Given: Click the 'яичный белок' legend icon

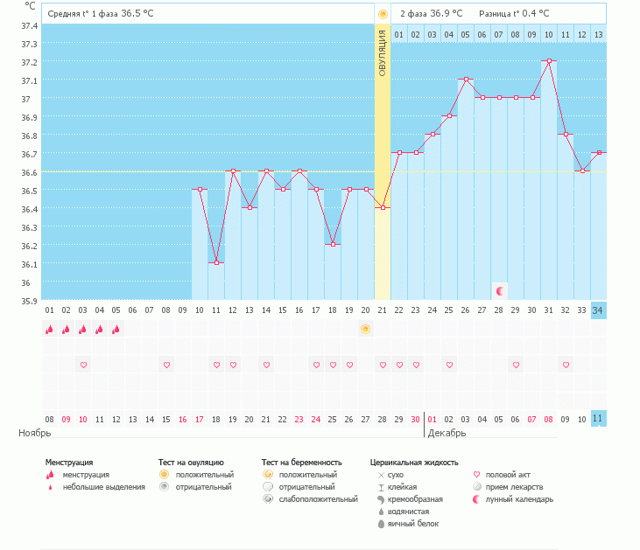Looking at the screenshot, I should (381, 524).
